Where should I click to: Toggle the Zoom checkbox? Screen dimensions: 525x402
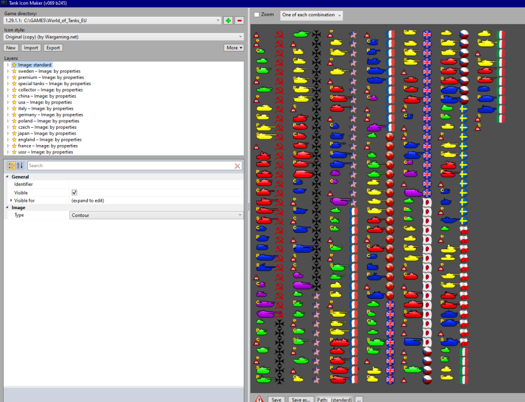click(x=257, y=15)
